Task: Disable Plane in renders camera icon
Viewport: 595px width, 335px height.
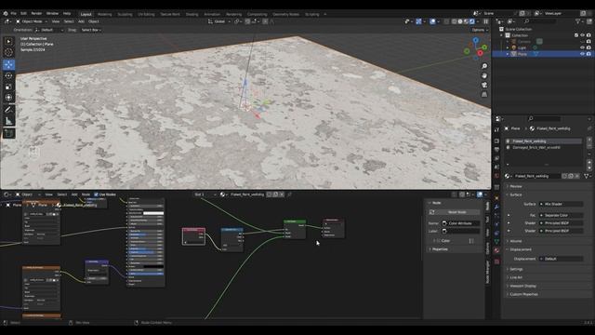Action: [588, 54]
